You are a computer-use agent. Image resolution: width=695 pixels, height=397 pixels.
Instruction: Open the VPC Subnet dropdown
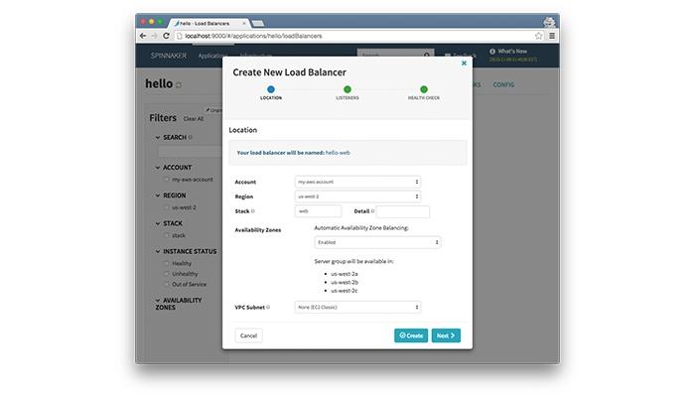(x=357, y=307)
